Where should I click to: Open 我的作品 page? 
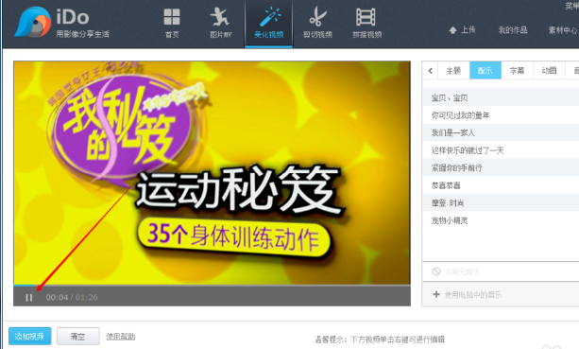[513, 30]
